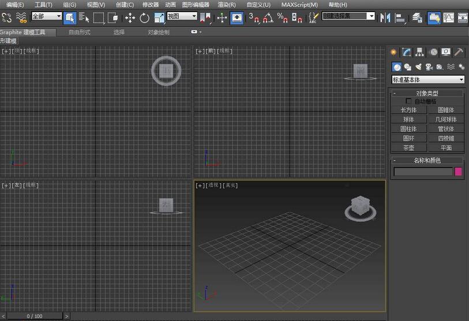Open the 标准基本体 dropdown
The height and width of the screenshot is (321, 469).
click(x=428, y=80)
